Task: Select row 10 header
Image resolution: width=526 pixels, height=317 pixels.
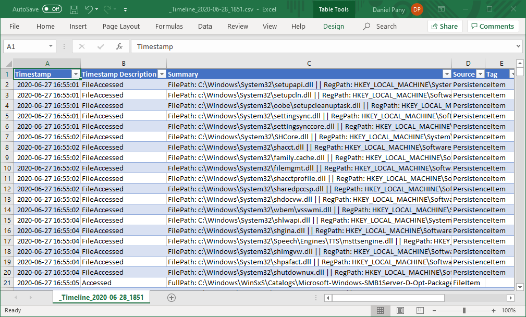Action: [7, 168]
